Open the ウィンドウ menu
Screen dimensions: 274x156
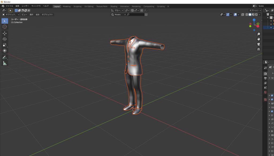pyautogui.click(x=36, y=6)
